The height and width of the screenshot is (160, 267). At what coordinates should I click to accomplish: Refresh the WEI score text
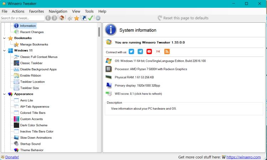click(x=138, y=94)
